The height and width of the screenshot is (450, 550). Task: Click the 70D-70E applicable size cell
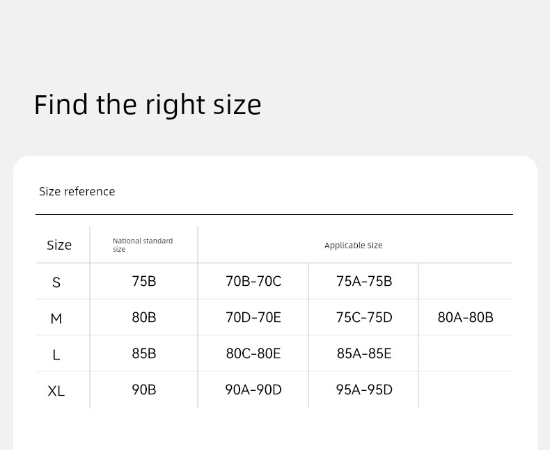tap(253, 317)
